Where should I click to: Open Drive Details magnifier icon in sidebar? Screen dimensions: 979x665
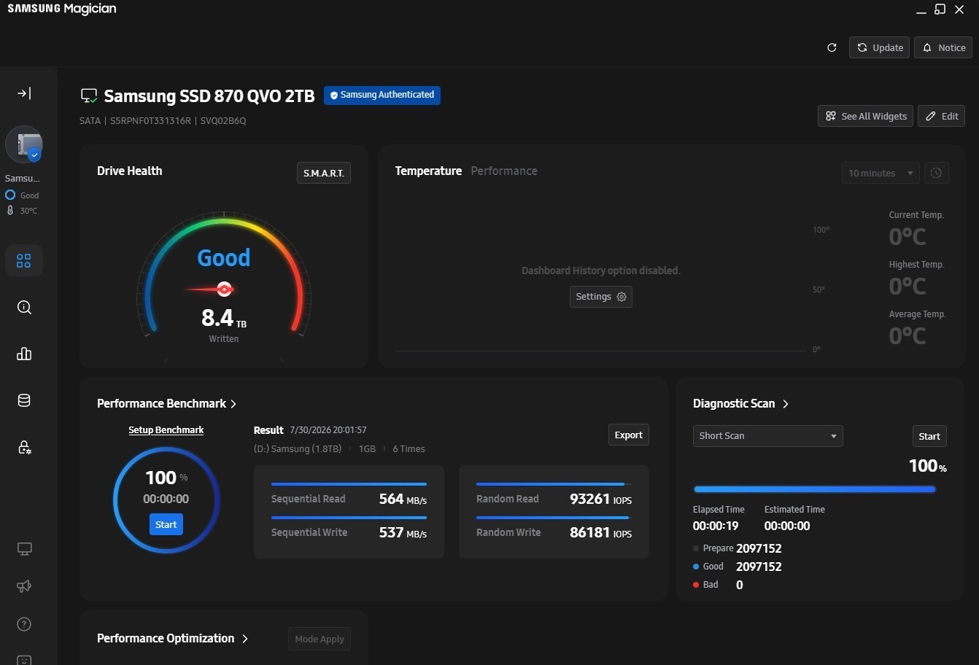click(24, 307)
